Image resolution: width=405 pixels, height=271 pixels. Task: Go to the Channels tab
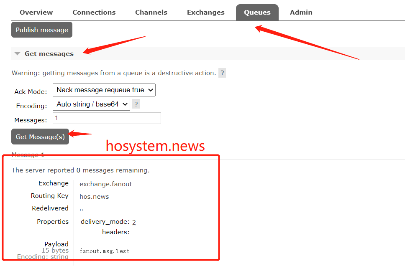pos(151,13)
